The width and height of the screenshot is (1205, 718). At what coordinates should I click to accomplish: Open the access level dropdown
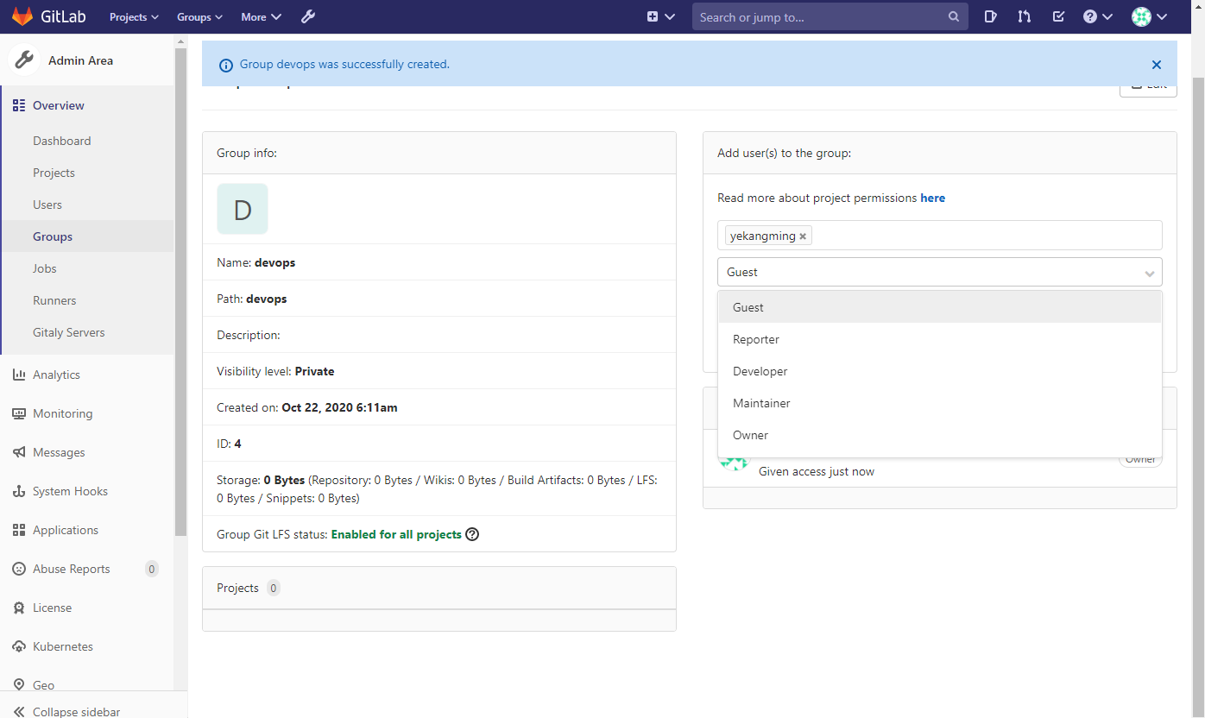(939, 272)
